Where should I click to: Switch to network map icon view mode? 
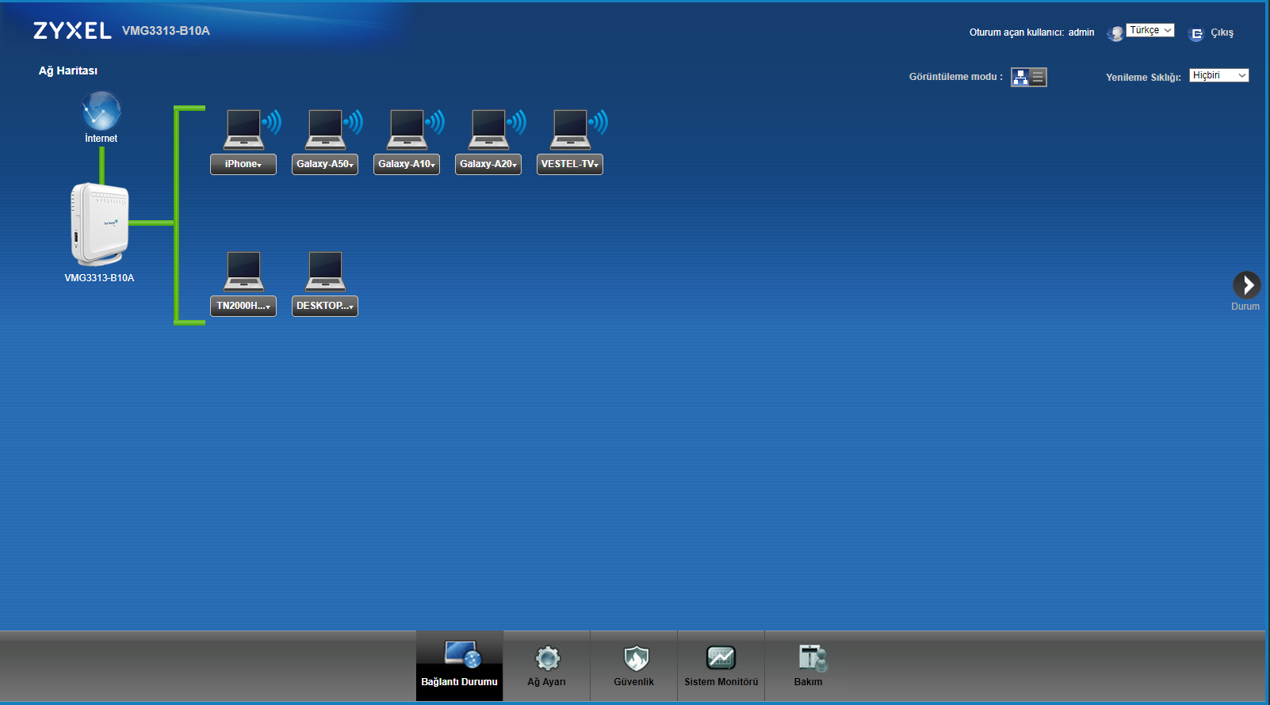(x=1020, y=77)
